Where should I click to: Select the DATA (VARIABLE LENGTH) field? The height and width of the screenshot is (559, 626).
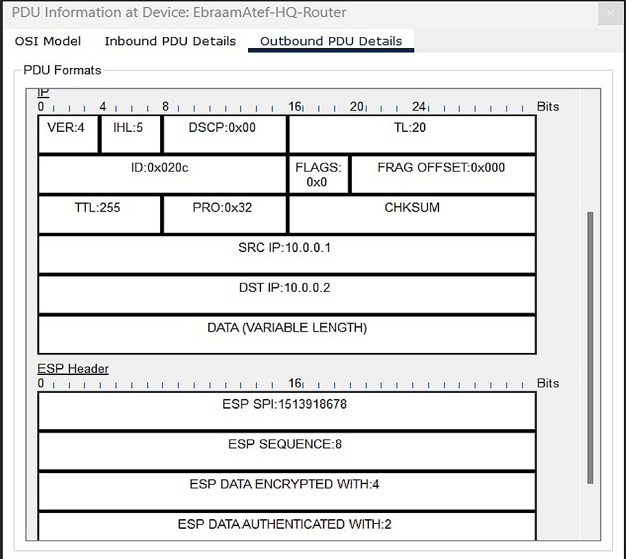pos(287,334)
